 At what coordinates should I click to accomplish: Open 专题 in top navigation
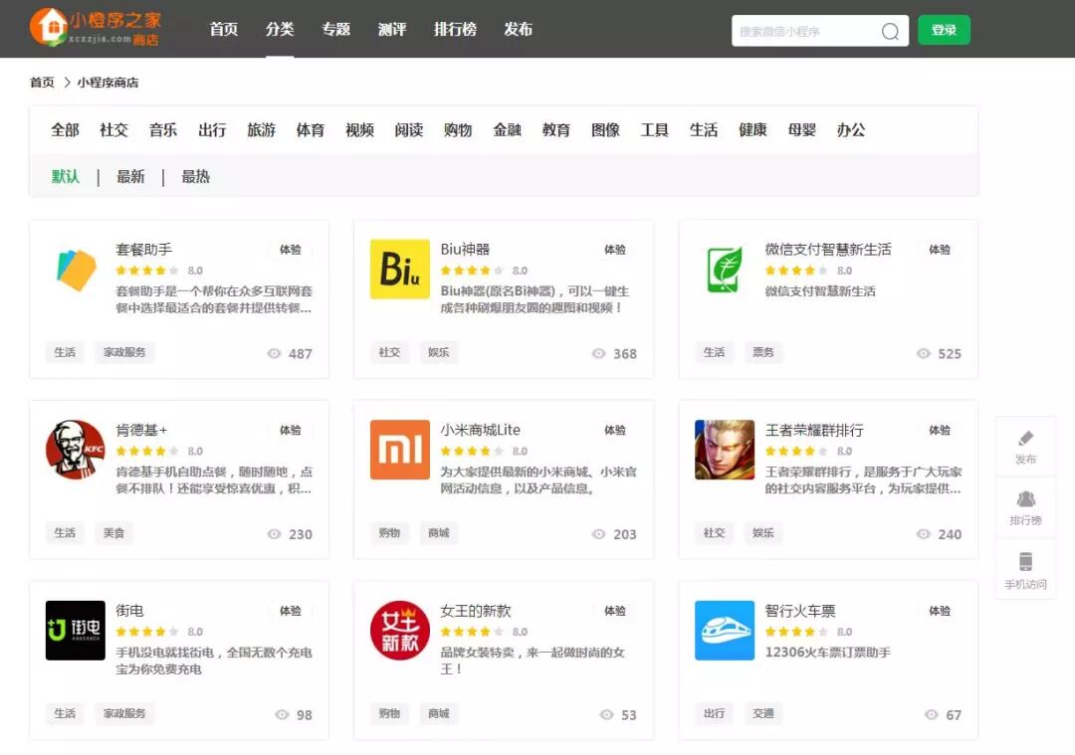(336, 29)
